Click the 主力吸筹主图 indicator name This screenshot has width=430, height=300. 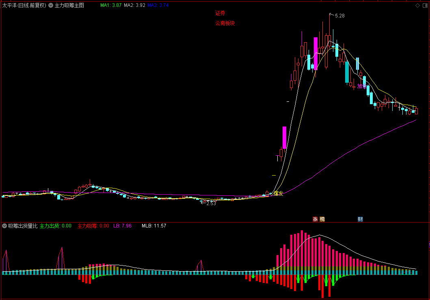point(69,5)
